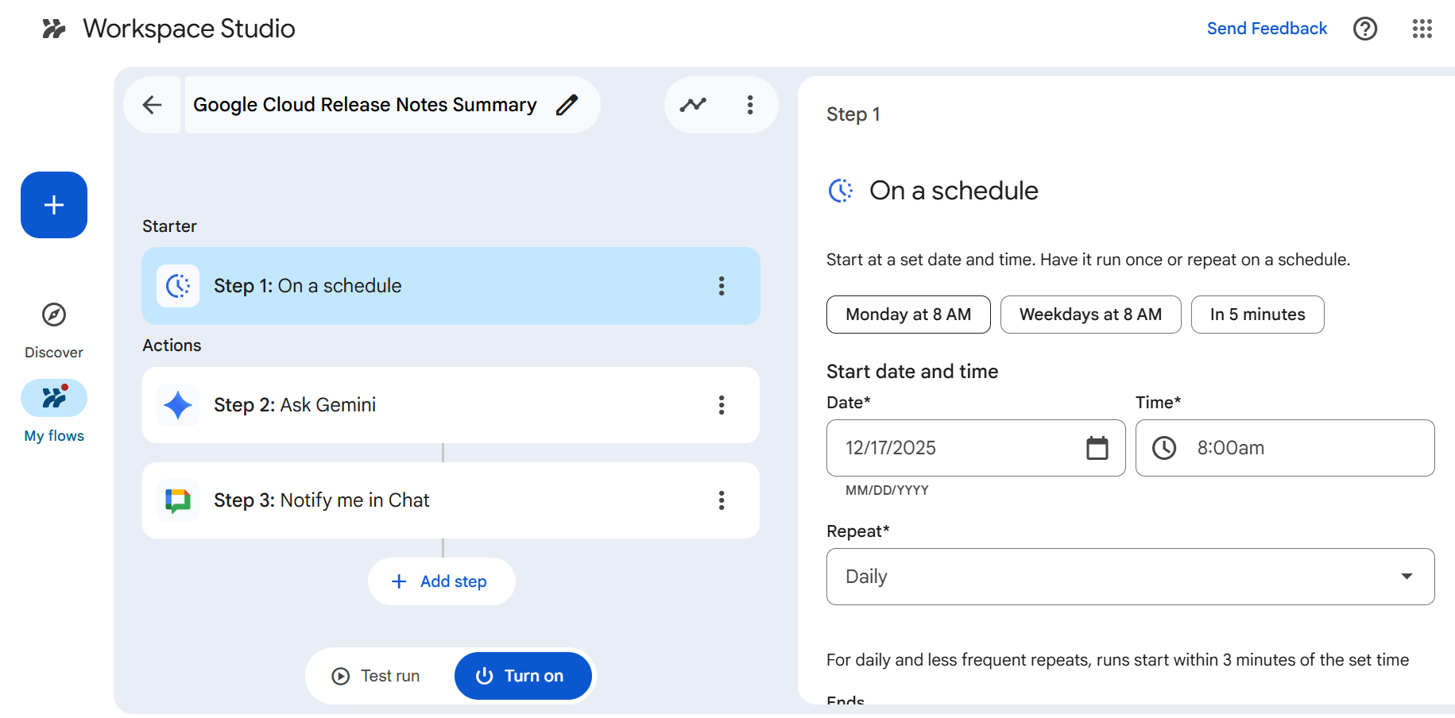The width and height of the screenshot is (1455, 718).
Task: Select the Monday at 8 AM preset
Action: point(907,315)
